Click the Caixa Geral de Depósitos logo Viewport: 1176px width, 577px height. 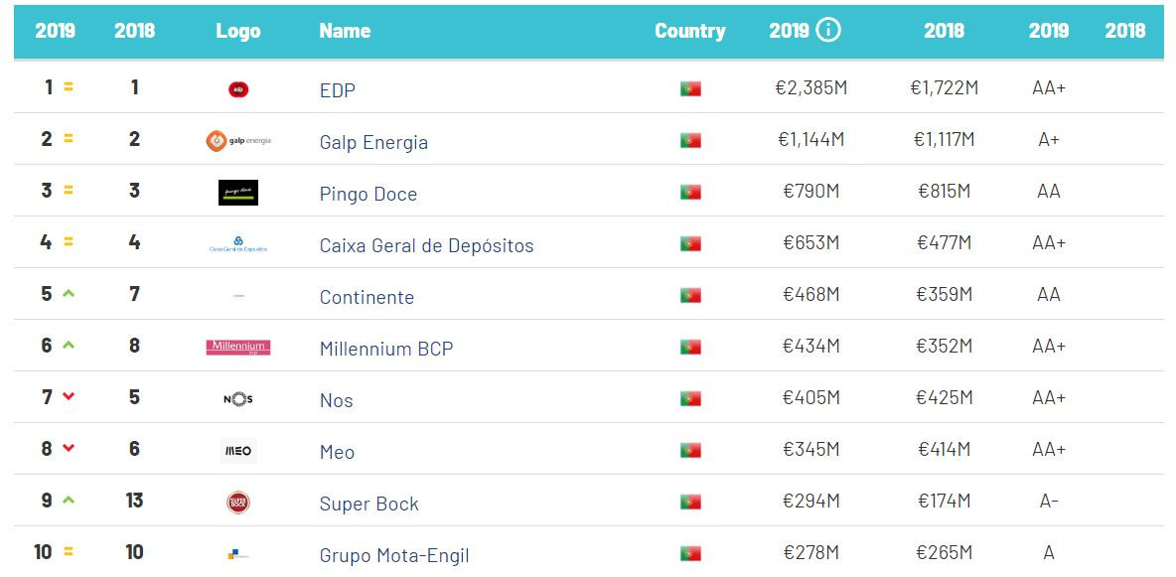[238, 244]
